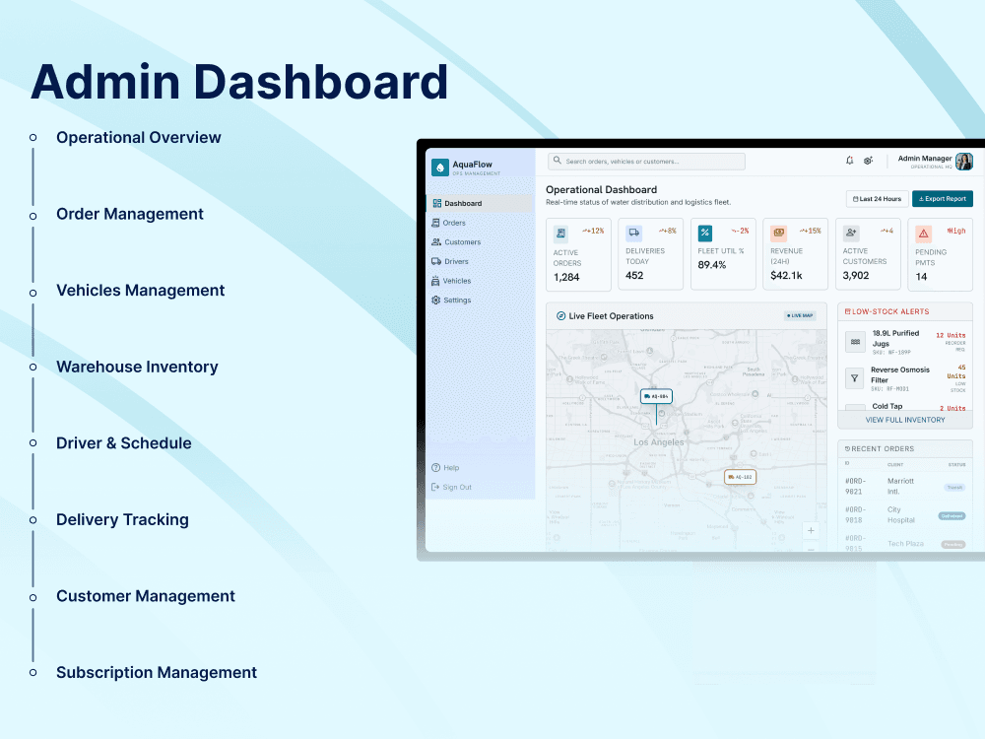Click the 3,902 active customers value
The image size is (985, 739).
(856, 275)
